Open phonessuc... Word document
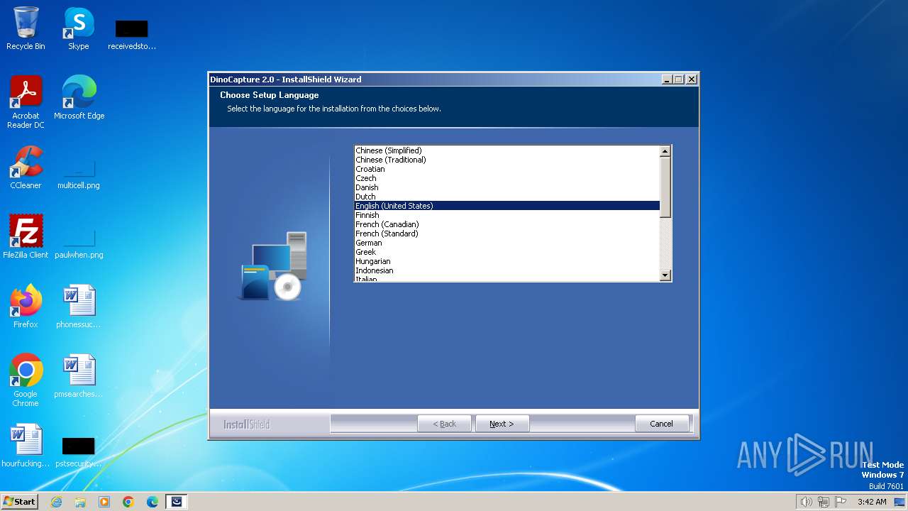 79,307
